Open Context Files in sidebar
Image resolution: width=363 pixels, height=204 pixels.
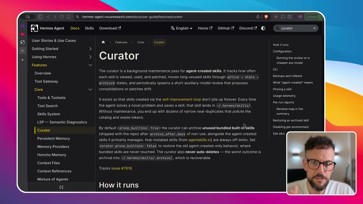tap(48, 163)
